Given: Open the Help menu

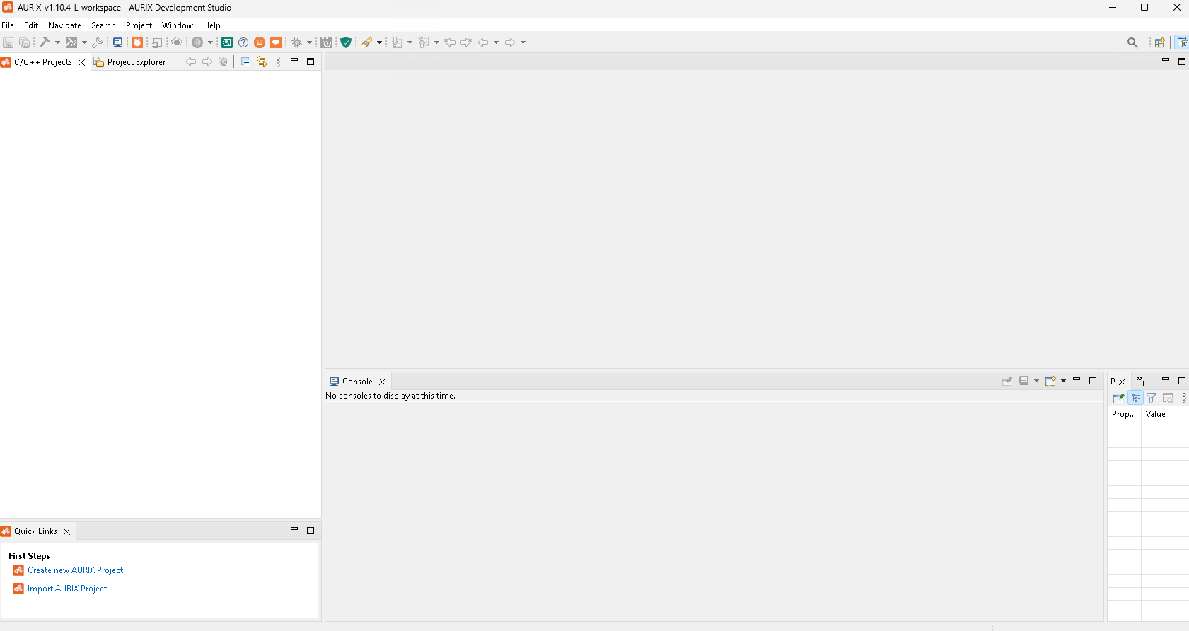Looking at the screenshot, I should click(x=211, y=25).
